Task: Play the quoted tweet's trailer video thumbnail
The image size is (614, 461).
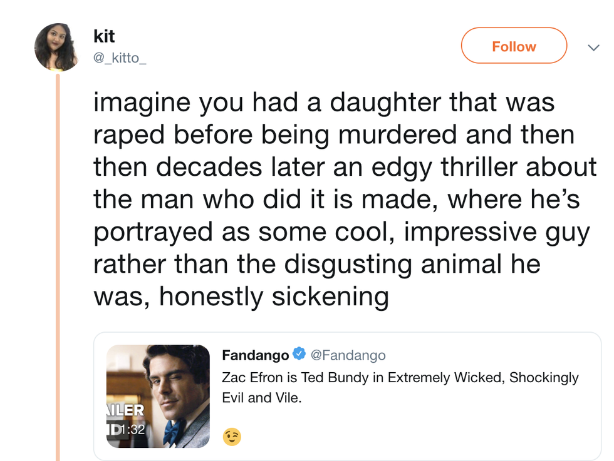Action: tap(159, 395)
